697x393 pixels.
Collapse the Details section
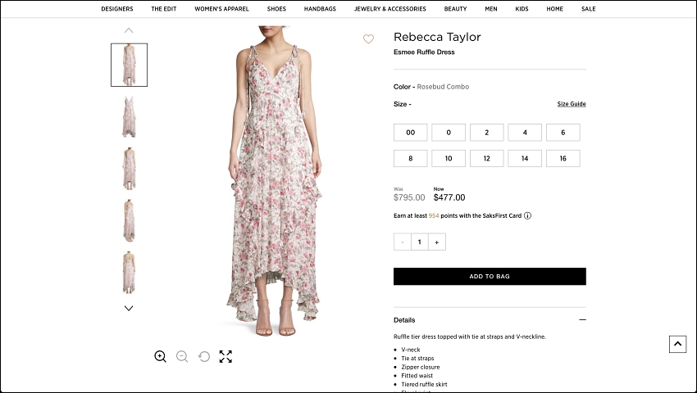tap(583, 320)
